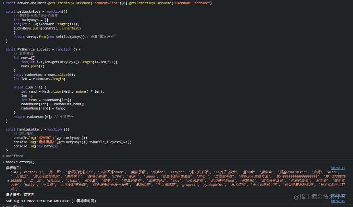Open the VM74:33 source link
Screen dimensions: 353x207
338,168
